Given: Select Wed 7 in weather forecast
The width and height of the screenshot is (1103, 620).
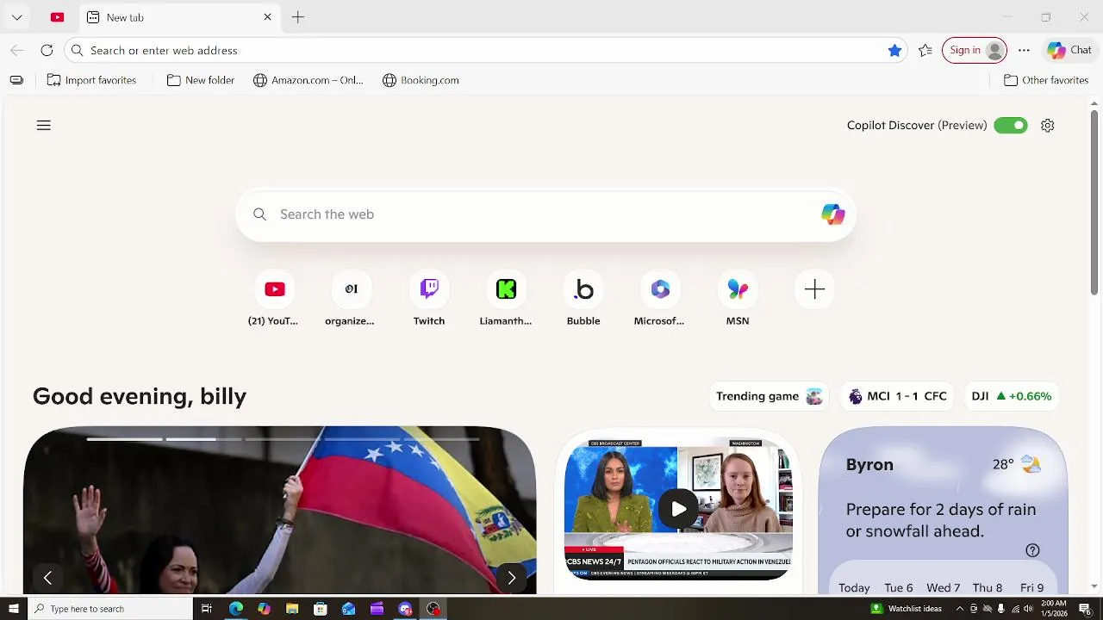Looking at the screenshot, I should pos(943,587).
